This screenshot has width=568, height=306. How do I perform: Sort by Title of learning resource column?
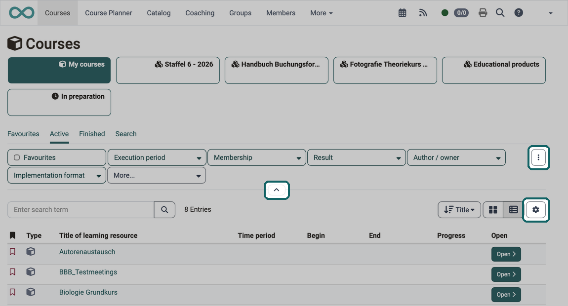(98, 235)
